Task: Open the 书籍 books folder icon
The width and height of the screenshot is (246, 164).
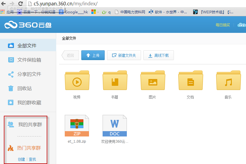Action: coord(115,80)
